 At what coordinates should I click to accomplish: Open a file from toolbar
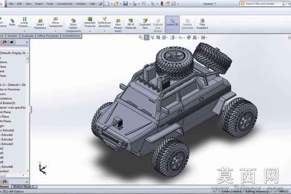[x=117, y=4]
